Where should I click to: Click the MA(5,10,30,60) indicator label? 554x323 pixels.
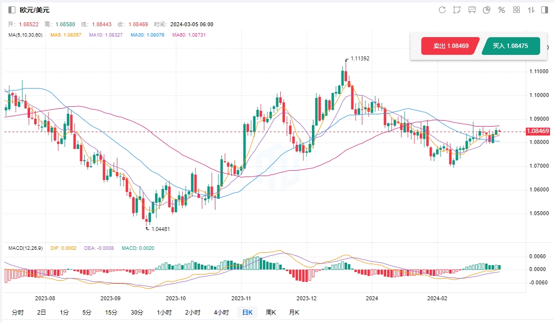click(x=25, y=35)
